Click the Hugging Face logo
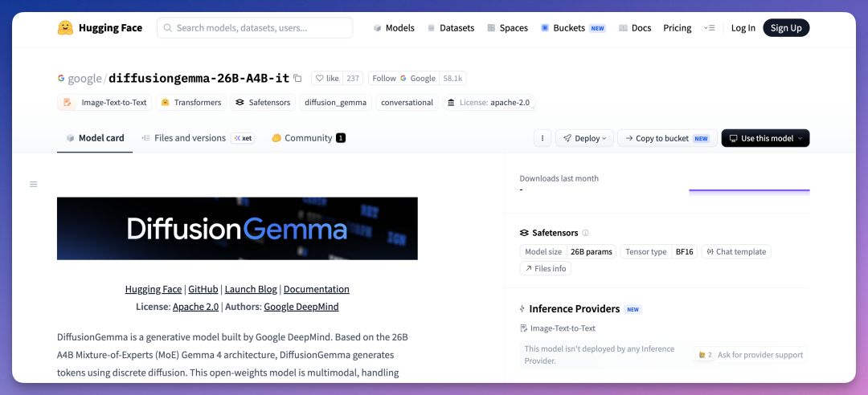Viewport: 868px width, 395px height. click(100, 27)
